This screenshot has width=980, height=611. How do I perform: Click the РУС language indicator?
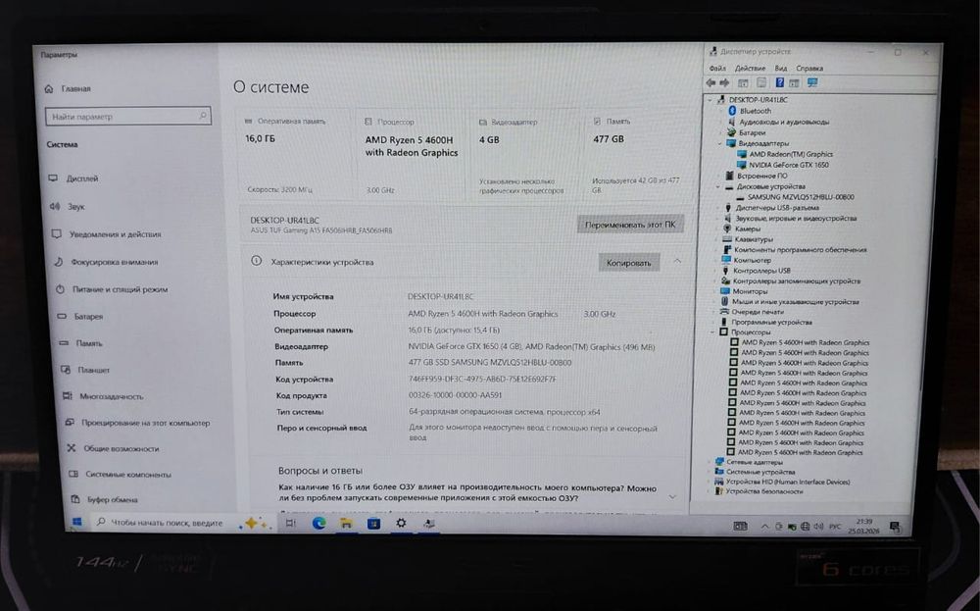click(x=835, y=527)
